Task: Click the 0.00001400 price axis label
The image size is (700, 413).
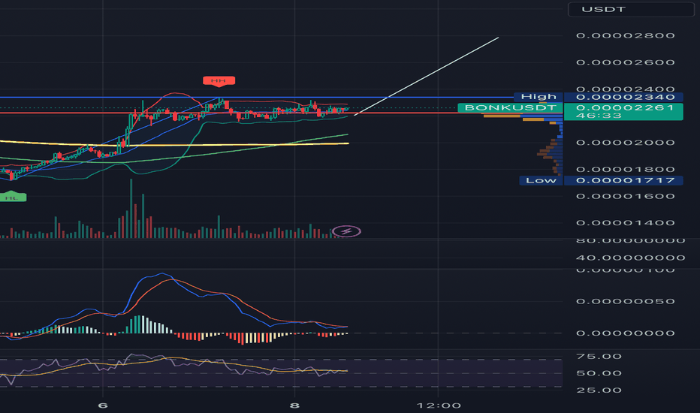Action: (x=625, y=223)
